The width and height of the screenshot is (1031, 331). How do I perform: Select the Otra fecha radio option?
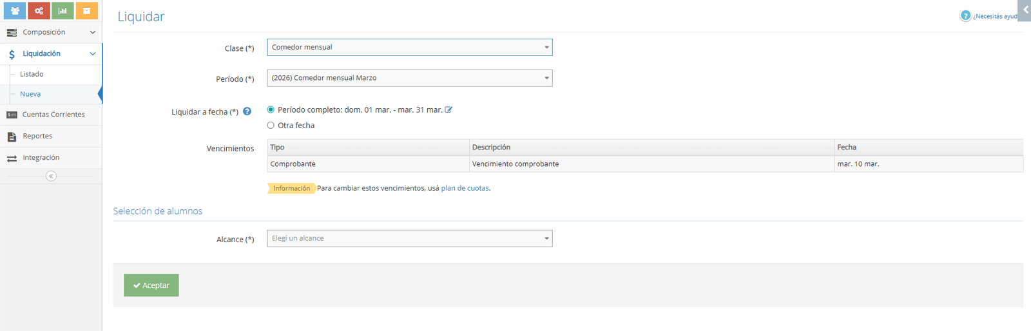(271, 126)
